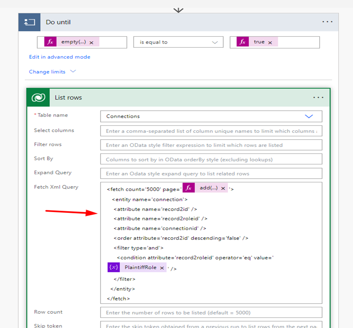Image resolution: width=353 pixels, height=328 pixels.
Task: Click Edit in advanced mode link
Action: [x=60, y=57]
